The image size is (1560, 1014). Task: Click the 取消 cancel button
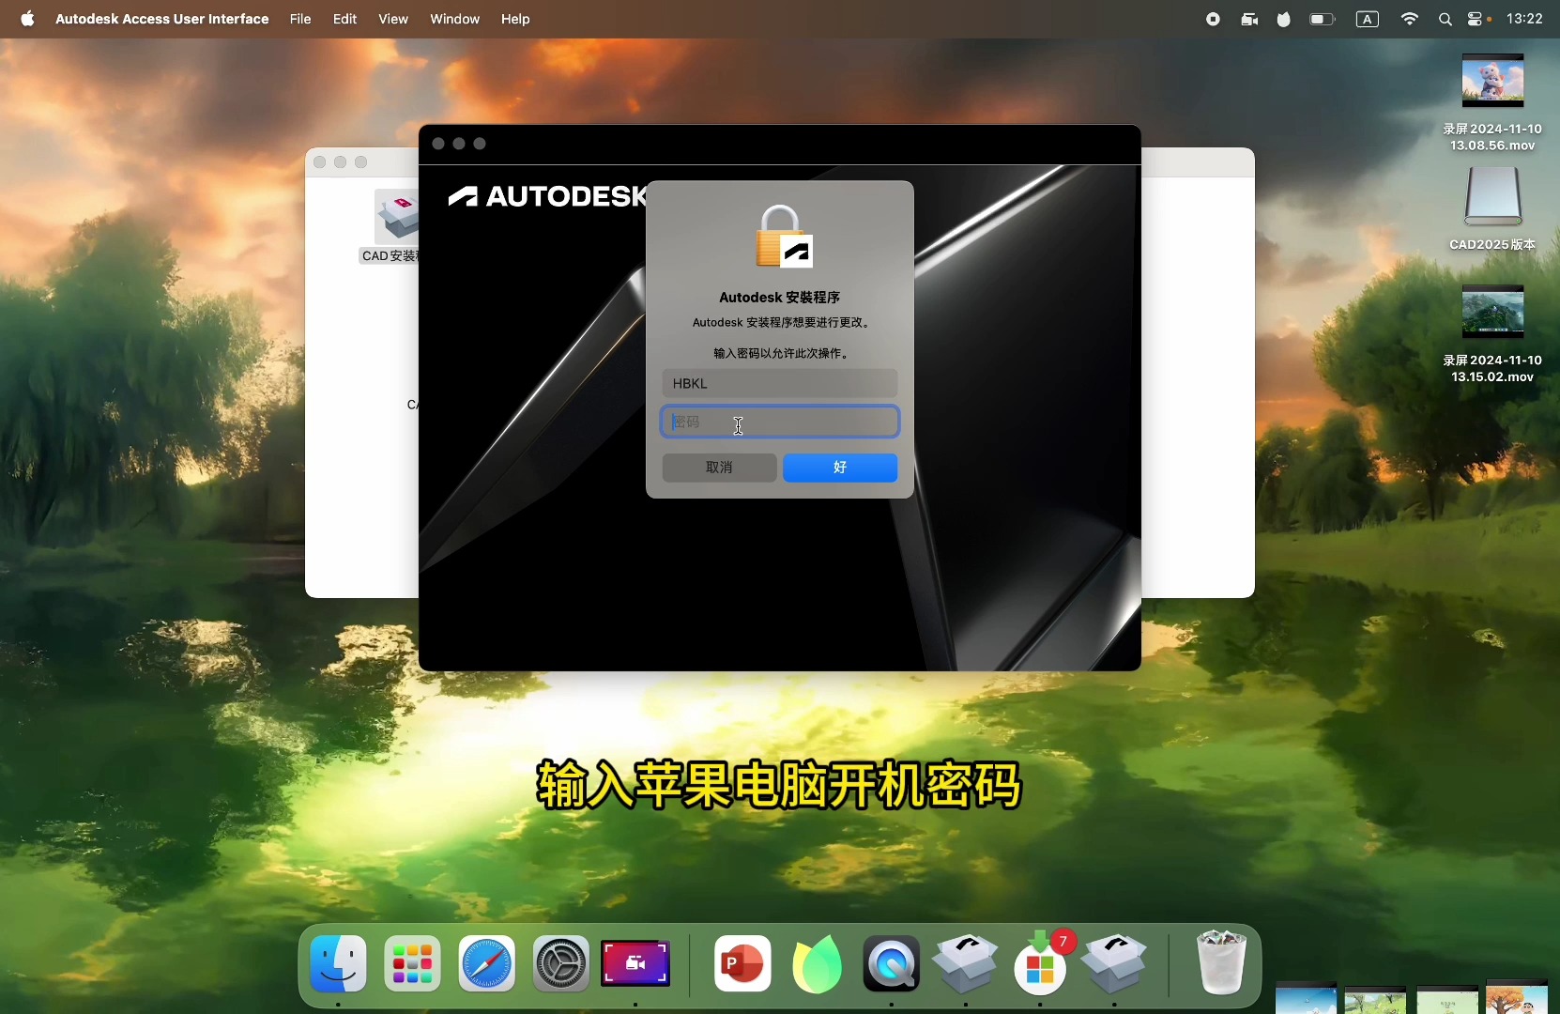tap(720, 468)
